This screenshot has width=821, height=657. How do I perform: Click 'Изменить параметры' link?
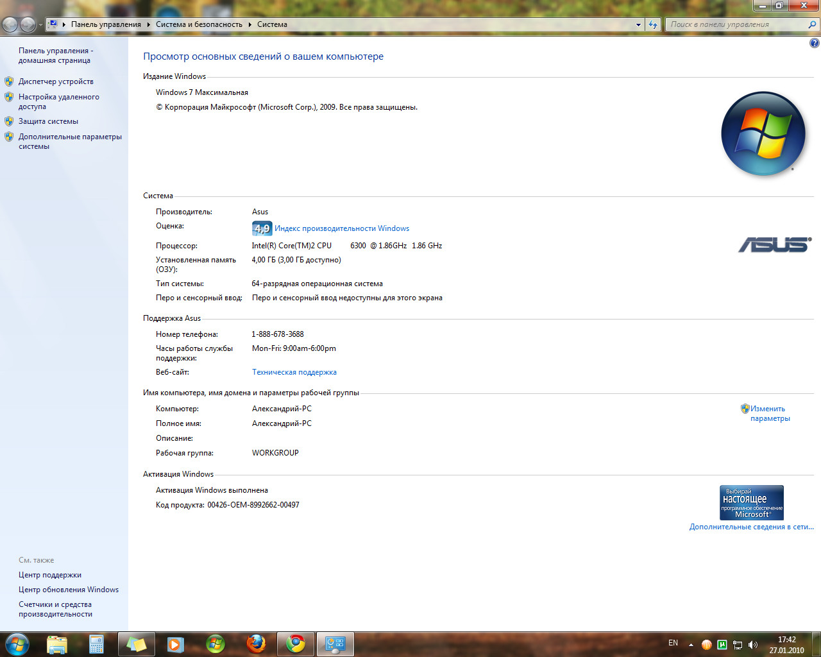click(770, 413)
